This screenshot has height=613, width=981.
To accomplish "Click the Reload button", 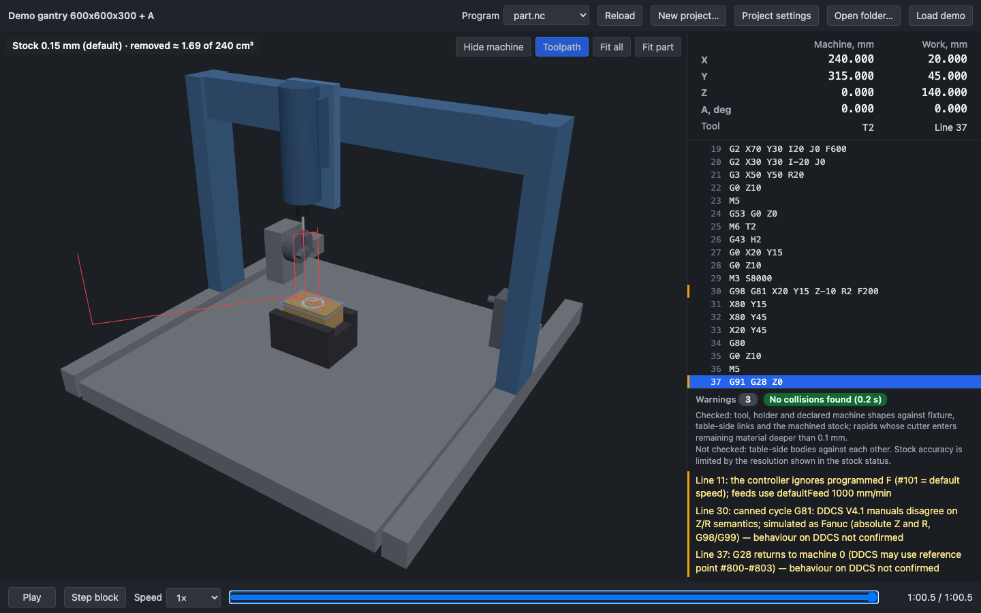I will pos(619,16).
